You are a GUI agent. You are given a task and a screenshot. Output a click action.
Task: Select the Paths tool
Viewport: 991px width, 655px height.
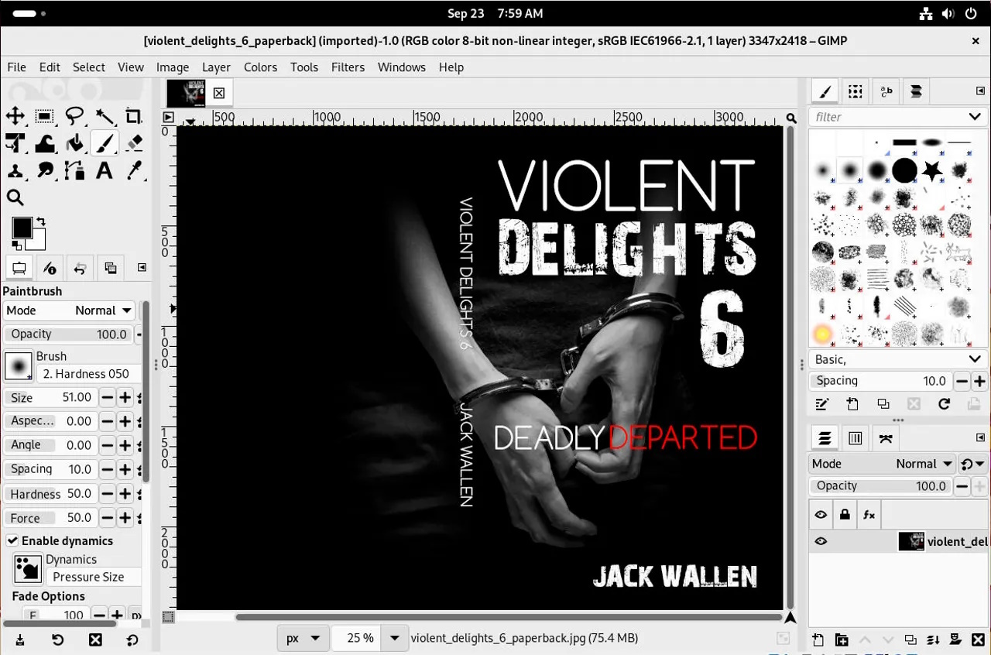74,170
